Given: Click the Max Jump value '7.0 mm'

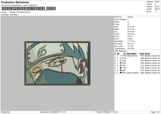Looking at the screenshot, I should point(130,46).
